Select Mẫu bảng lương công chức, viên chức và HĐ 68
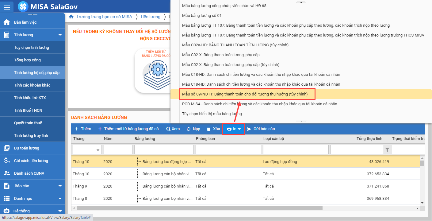 [x=224, y=6]
